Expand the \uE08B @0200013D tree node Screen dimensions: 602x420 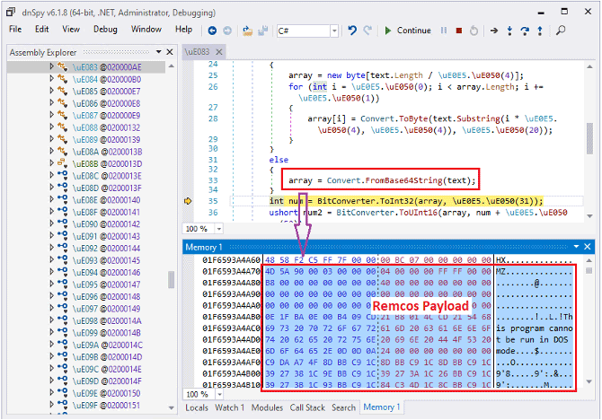[52, 164]
